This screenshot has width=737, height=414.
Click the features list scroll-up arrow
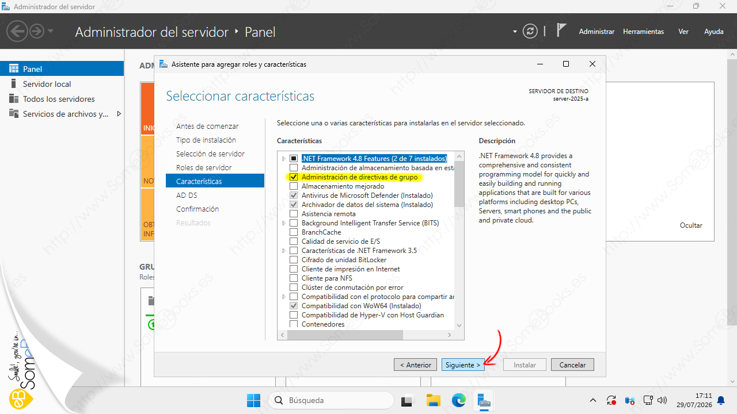(x=459, y=156)
